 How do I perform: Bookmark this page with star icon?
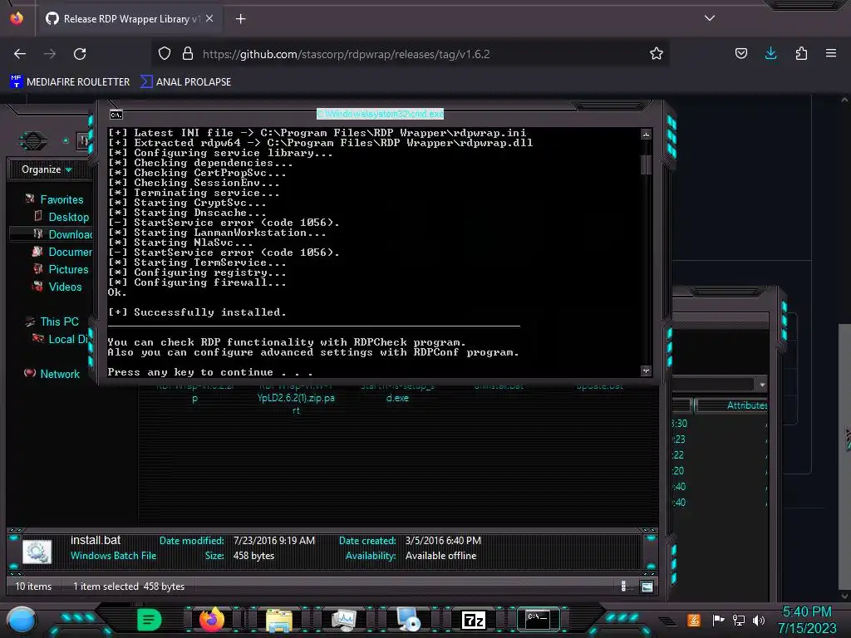pyautogui.click(x=657, y=54)
